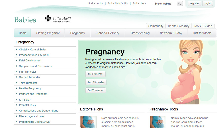Open the Is it Safe? link
223x128 pixels.
click(25, 100)
